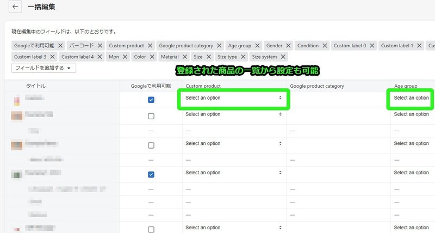Open Age group select in fourth product row

(413, 173)
